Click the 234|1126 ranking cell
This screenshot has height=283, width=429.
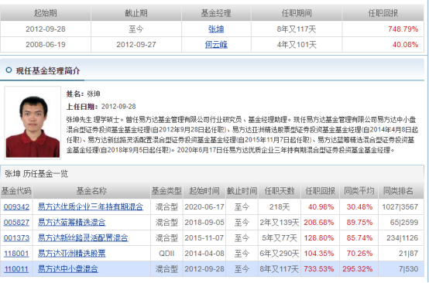[402, 238]
